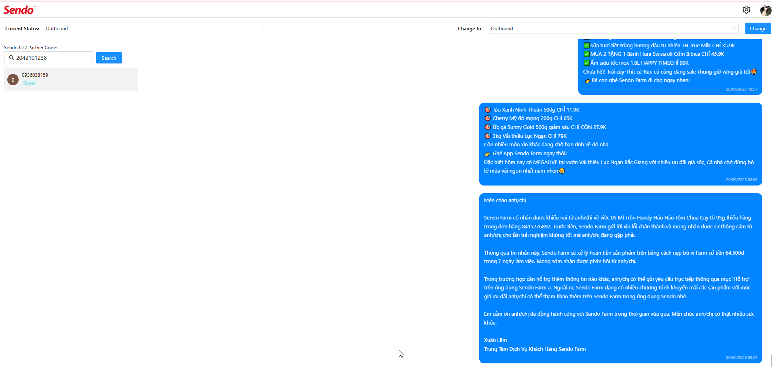Screen dimensions: 772x367
Task: Open the 0936038159 buyer conversation
Action: tap(71, 79)
